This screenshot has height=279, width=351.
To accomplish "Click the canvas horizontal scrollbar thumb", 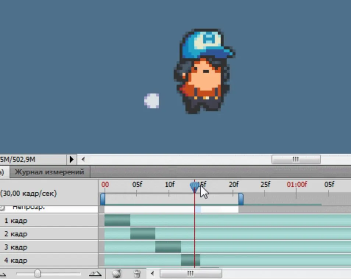I will [x=296, y=159].
